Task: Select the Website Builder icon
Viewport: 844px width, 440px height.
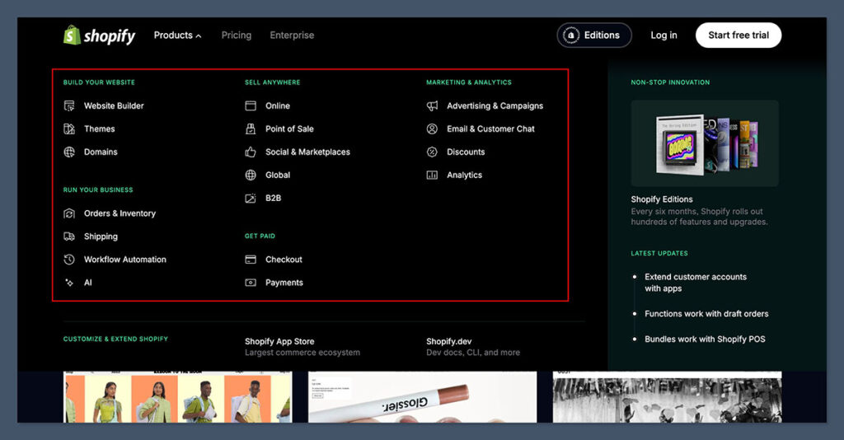Action: (x=69, y=106)
